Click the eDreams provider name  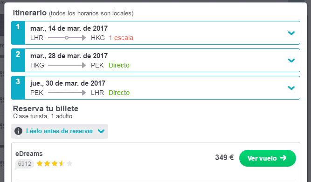29,154
